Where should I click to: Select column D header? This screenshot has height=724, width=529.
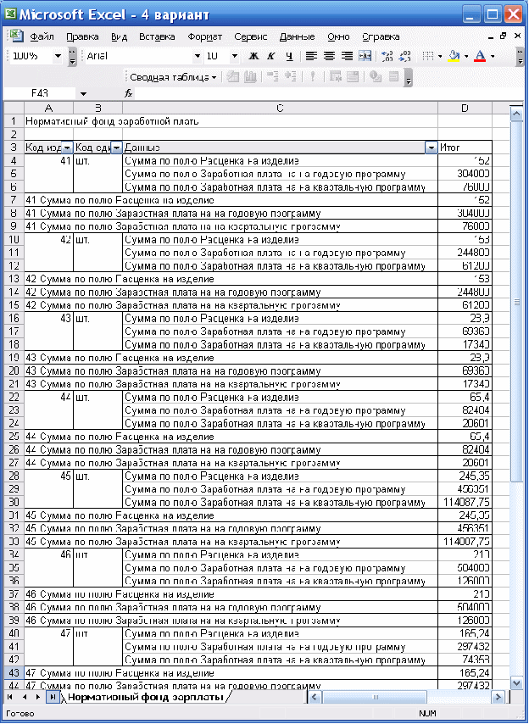[x=465, y=108]
